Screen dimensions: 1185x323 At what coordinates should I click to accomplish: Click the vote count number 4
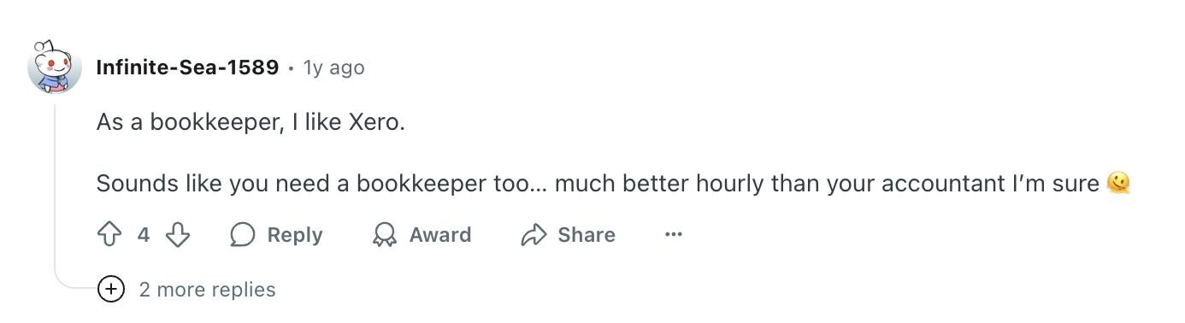click(x=144, y=235)
